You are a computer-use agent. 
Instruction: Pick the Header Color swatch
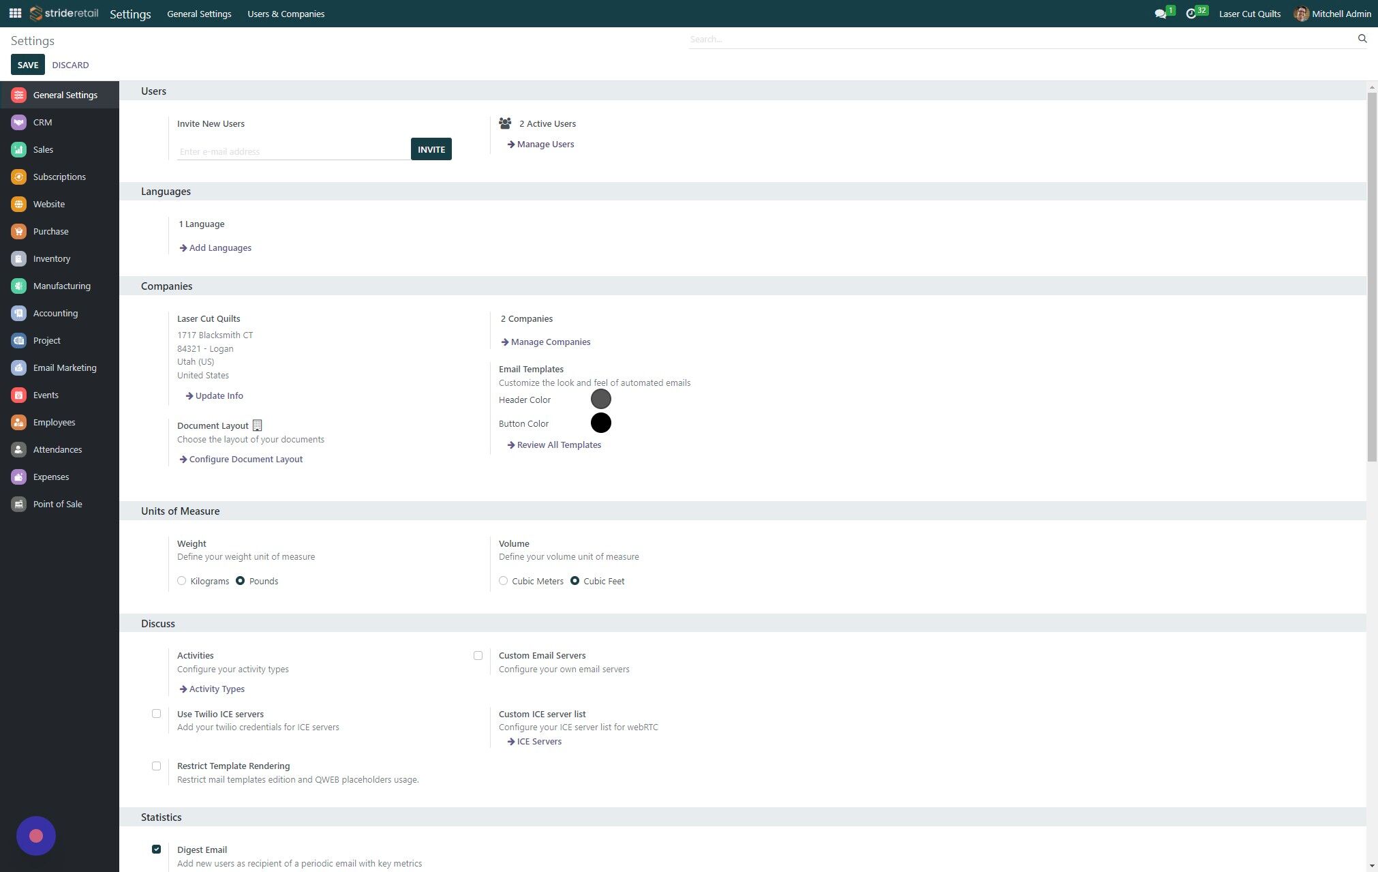[600, 399]
